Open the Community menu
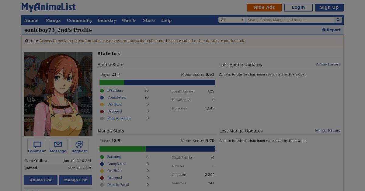365x191 pixels. point(80,20)
